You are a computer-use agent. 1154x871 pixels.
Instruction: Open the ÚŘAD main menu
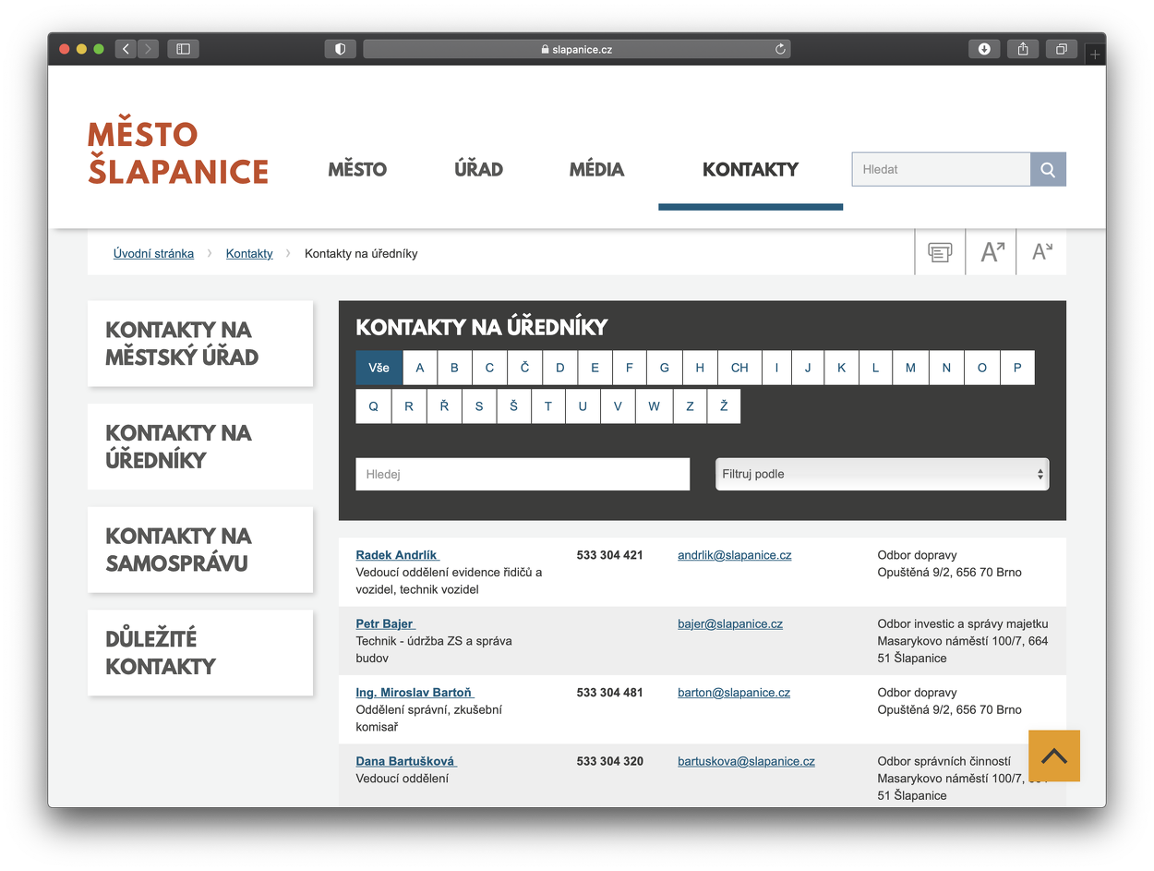point(478,169)
